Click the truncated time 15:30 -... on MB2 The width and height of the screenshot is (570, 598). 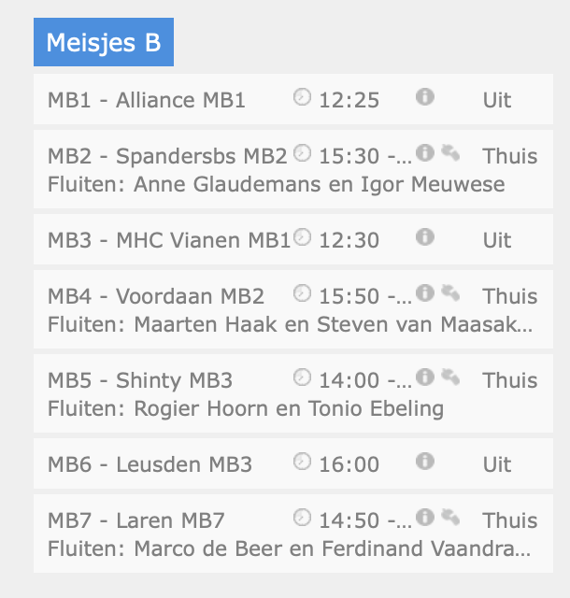pos(365,156)
